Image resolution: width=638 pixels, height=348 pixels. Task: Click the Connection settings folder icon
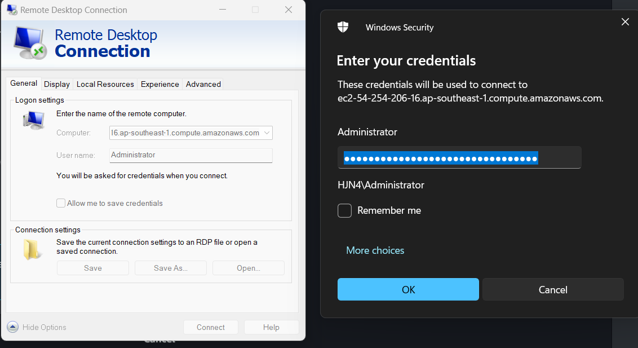coord(33,250)
